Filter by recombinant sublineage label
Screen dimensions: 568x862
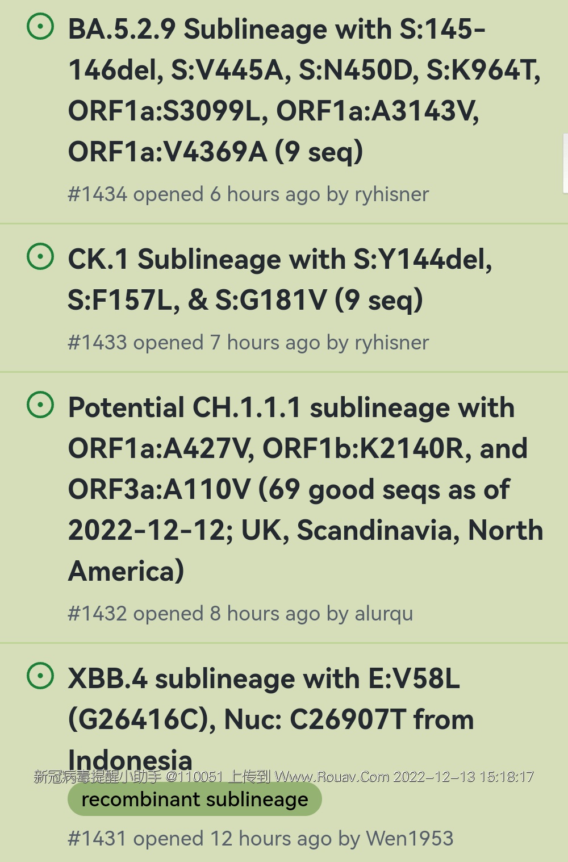point(194,799)
